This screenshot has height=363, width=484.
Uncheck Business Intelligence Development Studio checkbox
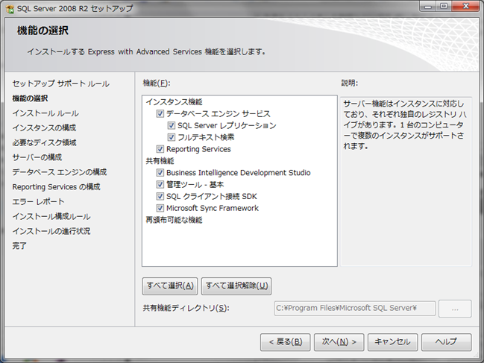tap(160, 173)
